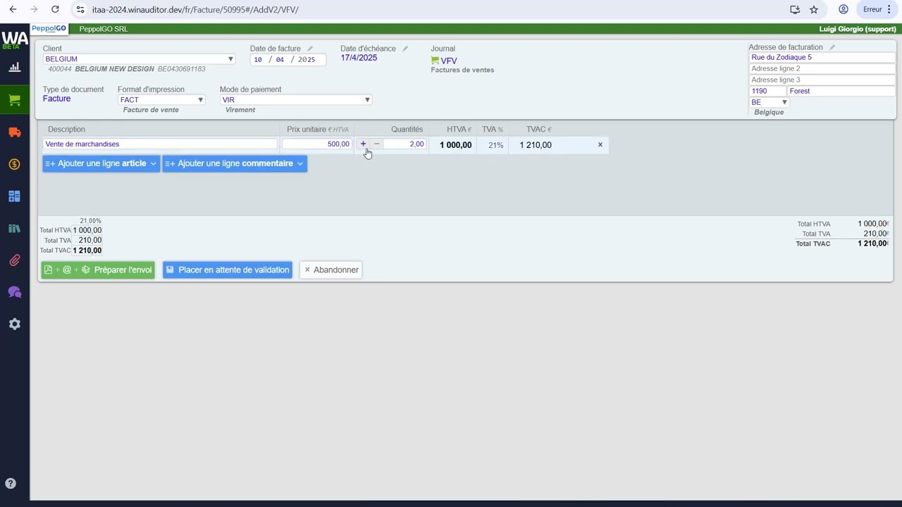Click the Adresse ligne 3 field
Viewport: 902px width, 507px height.
[x=822, y=80]
